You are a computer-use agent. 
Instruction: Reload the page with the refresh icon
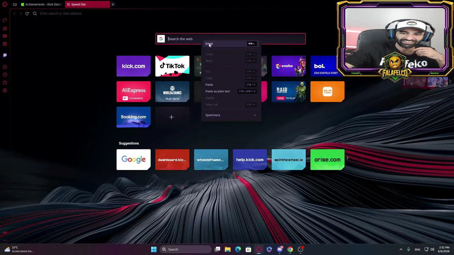[x=27, y=13]
